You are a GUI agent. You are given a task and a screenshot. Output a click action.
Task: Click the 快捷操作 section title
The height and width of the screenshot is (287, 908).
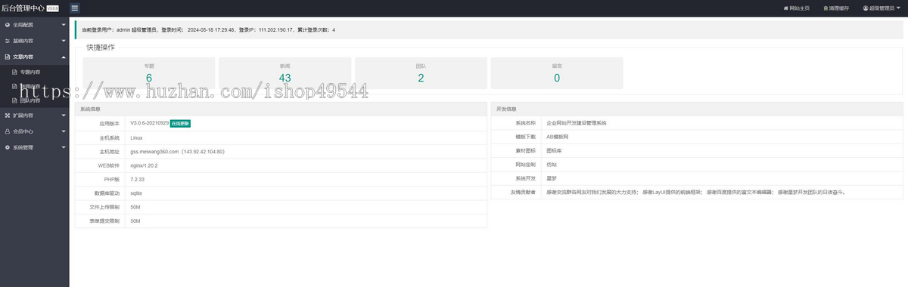pos(101,48)
